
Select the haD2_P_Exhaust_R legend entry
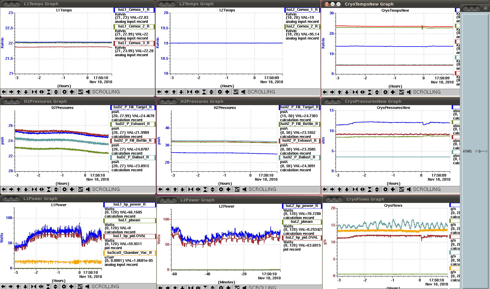click(133, 124)
